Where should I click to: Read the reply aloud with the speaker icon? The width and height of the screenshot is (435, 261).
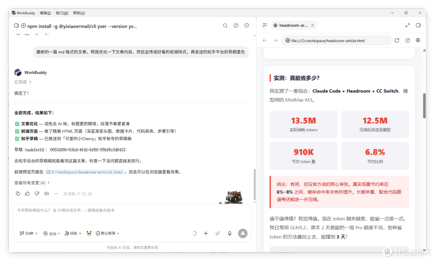pos(46,194)
